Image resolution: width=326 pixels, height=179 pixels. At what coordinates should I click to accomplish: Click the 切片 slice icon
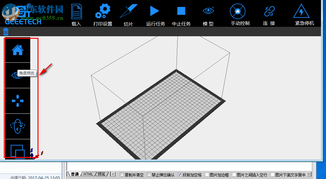128,11
